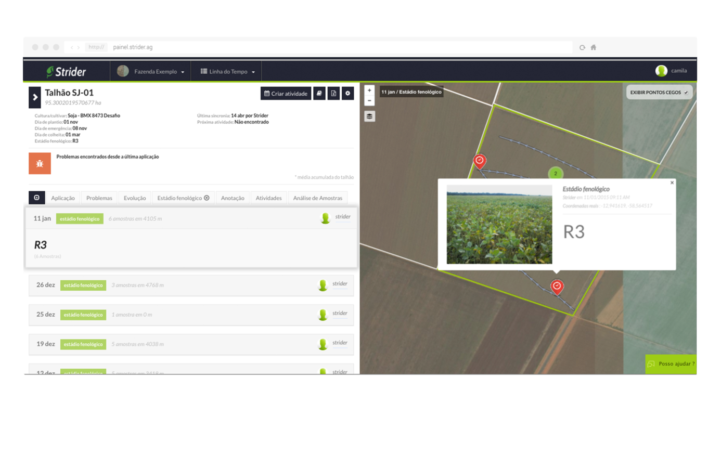Switch to the Anotação tab

[233, 198]
